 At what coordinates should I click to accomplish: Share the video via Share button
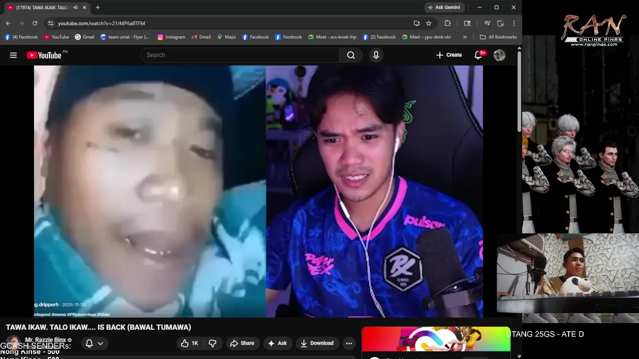click(x=242, y=343)
